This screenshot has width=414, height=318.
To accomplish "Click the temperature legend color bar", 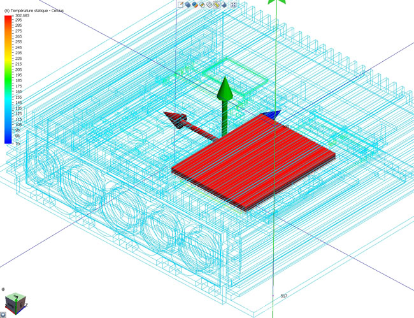I will click(8, 80).
